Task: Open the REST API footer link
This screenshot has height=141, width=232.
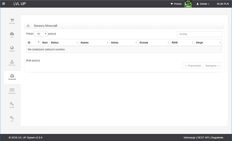Action: 203,137
